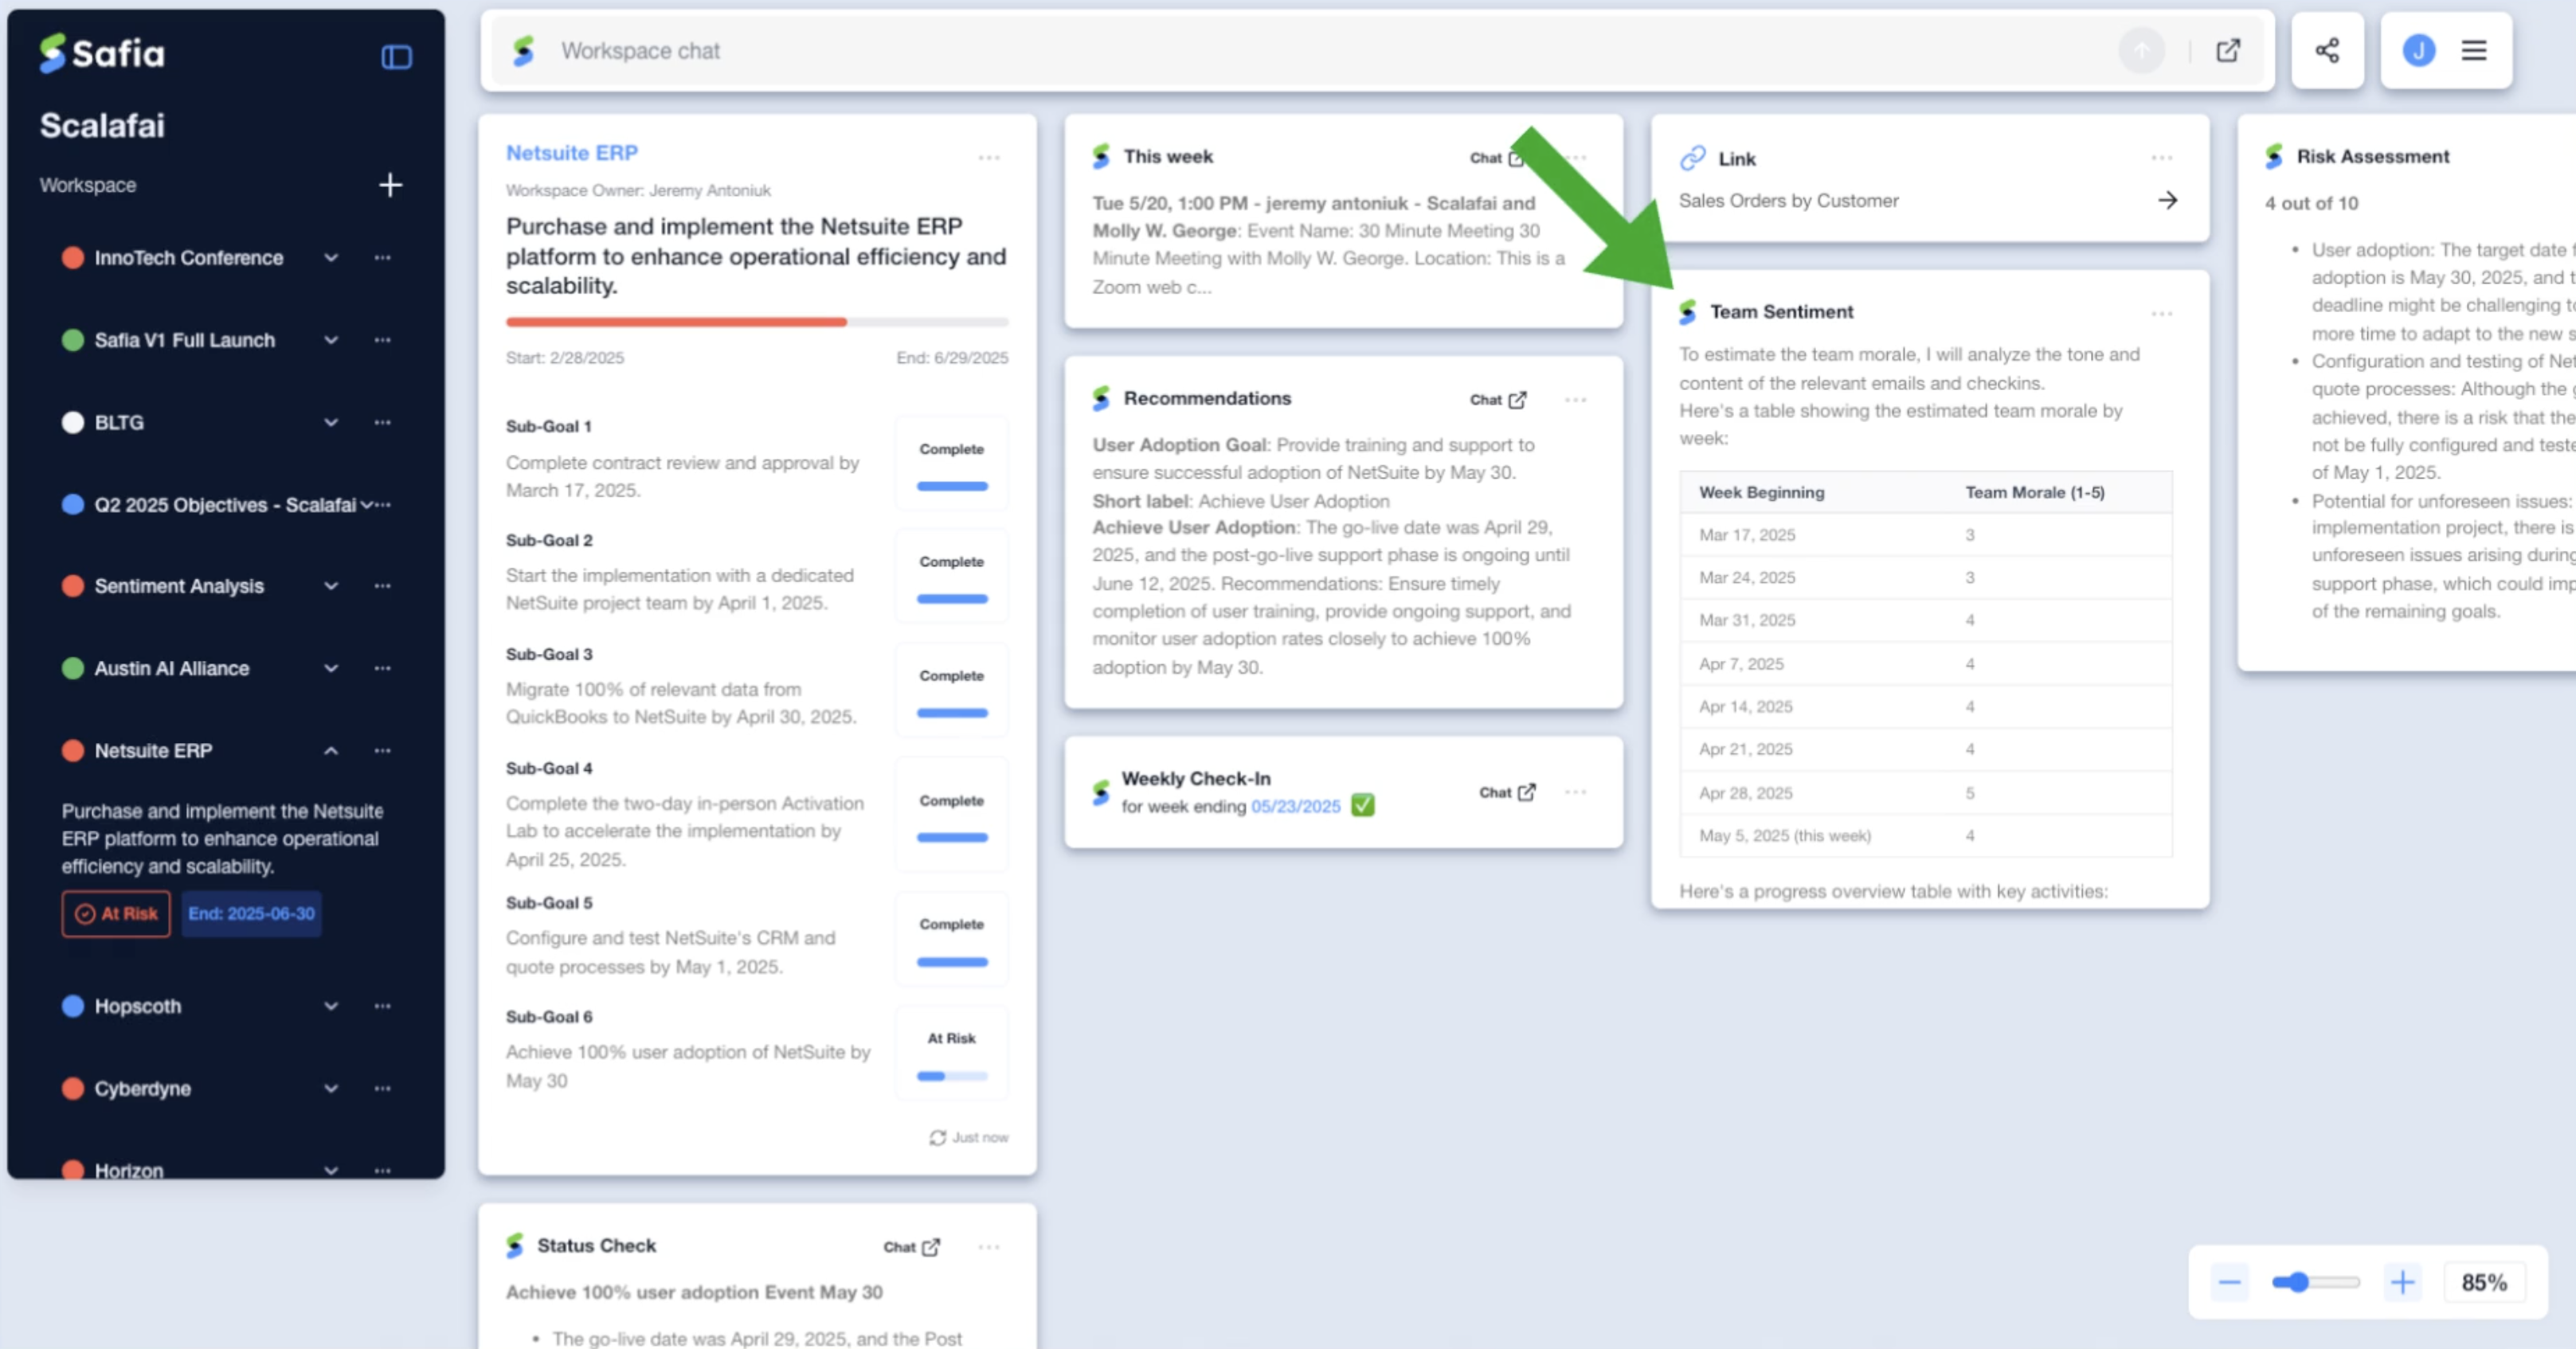Image resolution: width=2576 pixels, height=1349 pixels.
Task: Expand the Hopscoth workspace
Action: pyautogui.click(x=331, y=1006)
